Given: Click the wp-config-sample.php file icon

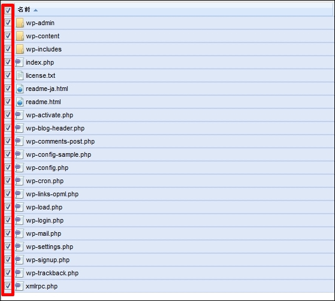Looking at the screenshot, I should click(19, 154).
